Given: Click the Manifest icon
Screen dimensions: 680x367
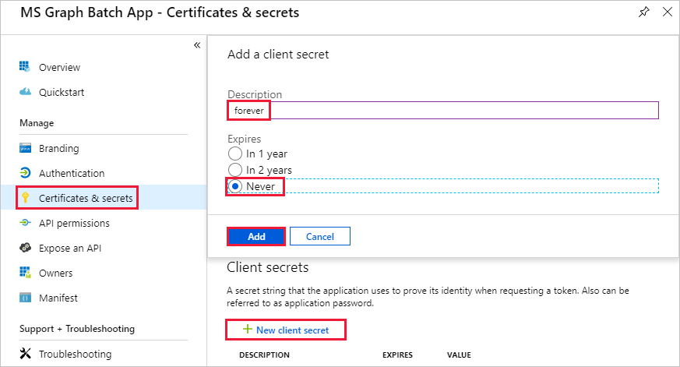Looking at the screenshot, I should (x=25, y=298).
